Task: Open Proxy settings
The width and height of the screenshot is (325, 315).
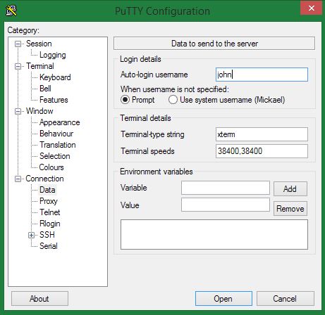Action: point(49,201)
